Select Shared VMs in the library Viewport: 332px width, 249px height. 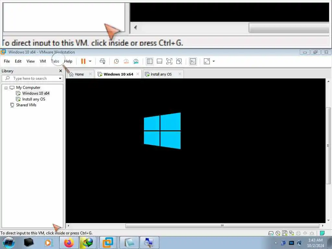26,105
